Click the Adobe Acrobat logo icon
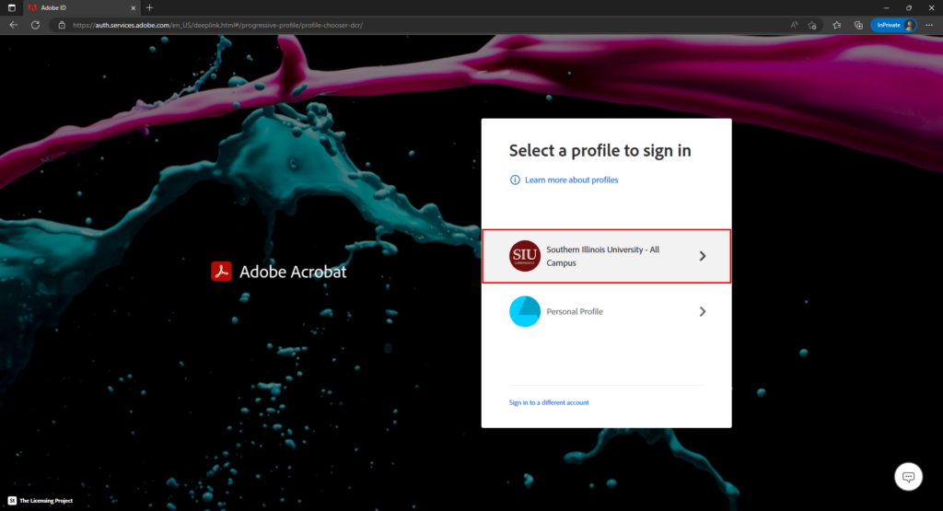Viewport: 943px width, 511px height. point(221,272)
